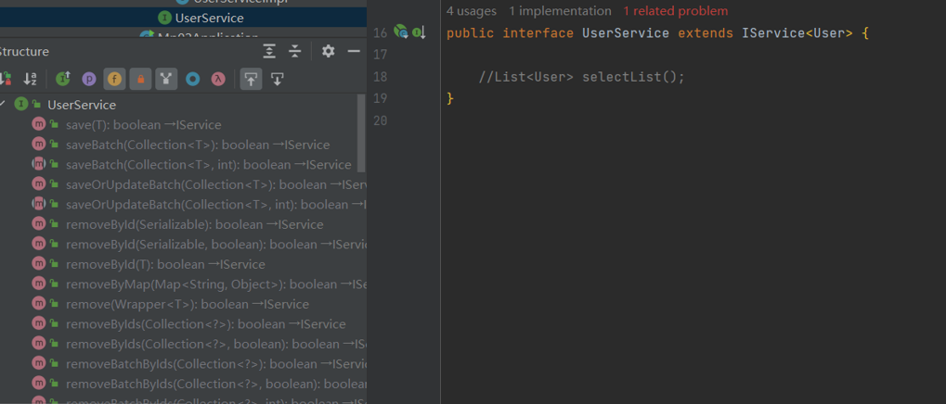Open the 4 usages hint

[x=472, y=11]
